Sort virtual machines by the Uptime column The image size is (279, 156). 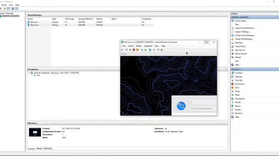99,19
